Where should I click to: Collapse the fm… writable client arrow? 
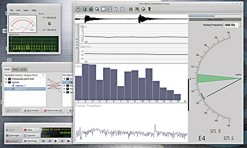coord(64,79)
